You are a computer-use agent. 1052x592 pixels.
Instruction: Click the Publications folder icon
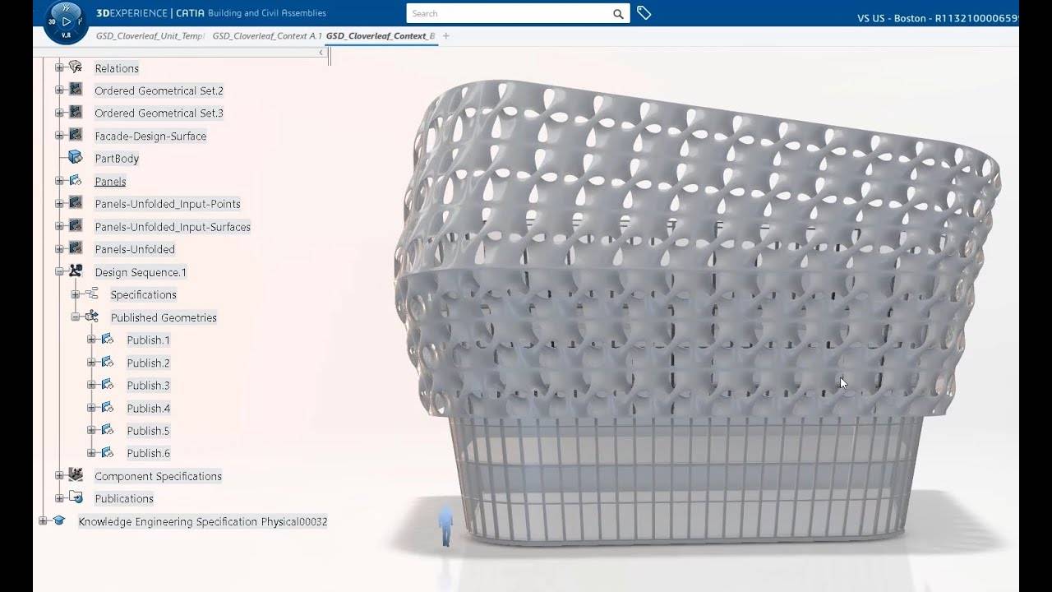[x=76, y=498]
